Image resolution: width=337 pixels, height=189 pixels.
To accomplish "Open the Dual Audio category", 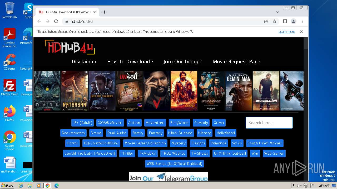I will pos(117,133).
